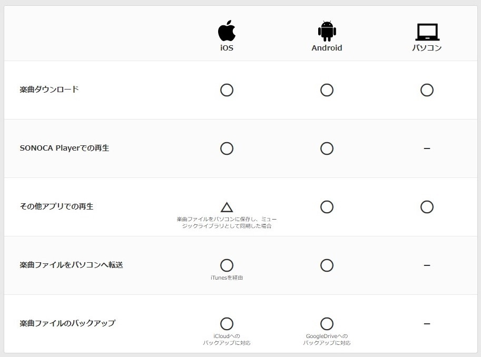The image size is (481, 357).
Task: Click the laptop パソコン icon
Action: 427,32
